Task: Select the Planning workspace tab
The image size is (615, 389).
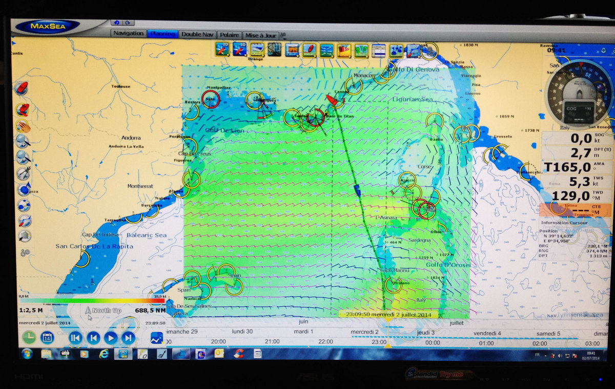Action: (x=162, y=34)
